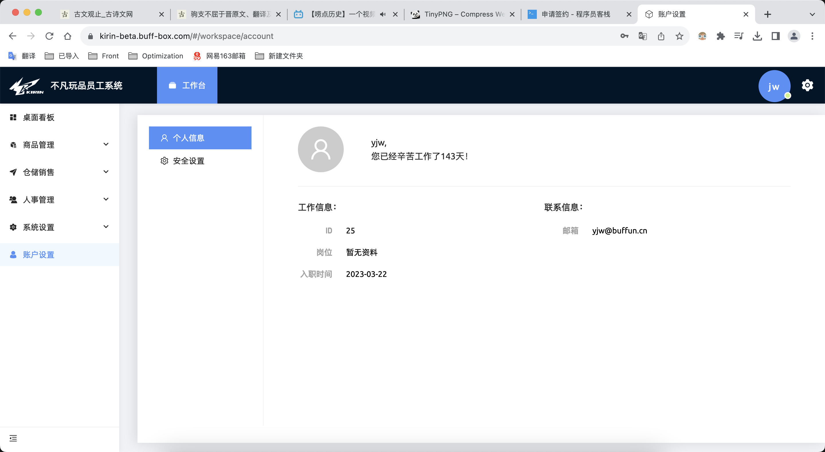Switch to the 唠点历史 video tab

click(346, 14)
